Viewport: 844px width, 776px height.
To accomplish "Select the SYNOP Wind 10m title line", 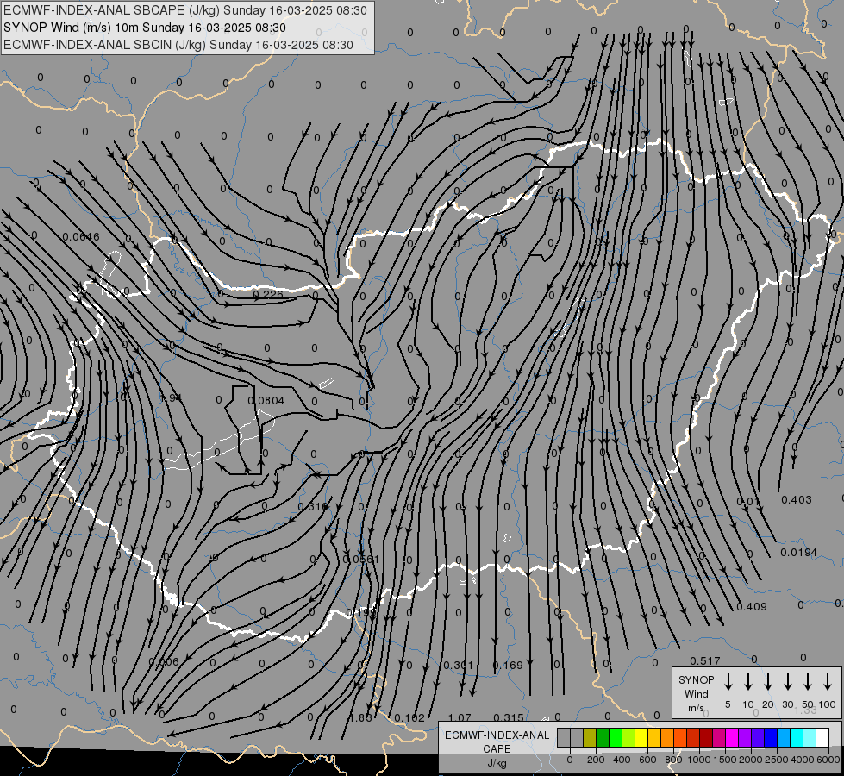I will click(145, 28).
